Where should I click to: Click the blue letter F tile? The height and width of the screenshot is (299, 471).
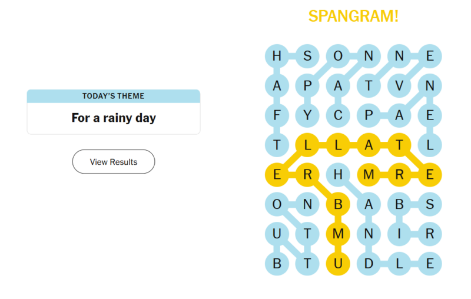(277, 115)
